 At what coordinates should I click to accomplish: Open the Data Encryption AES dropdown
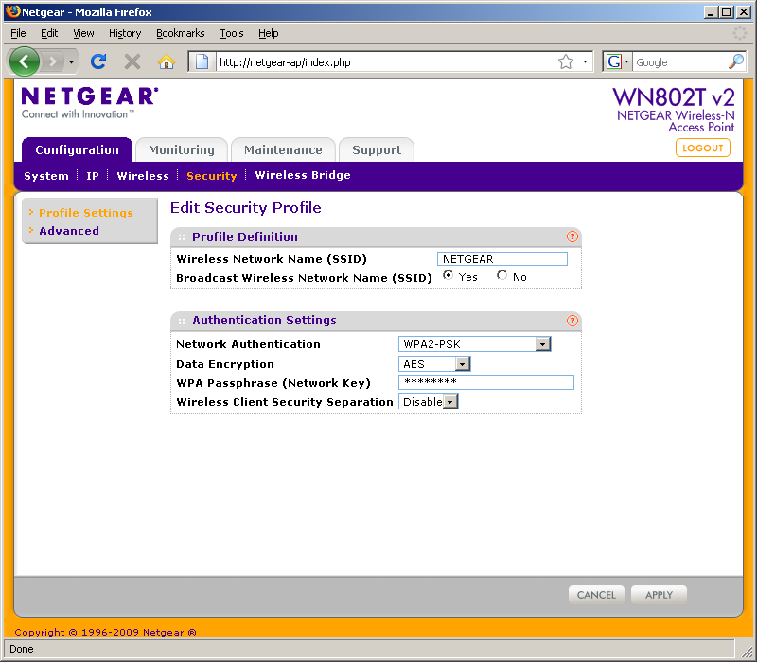pyautogui.click(x=434, y=364)
